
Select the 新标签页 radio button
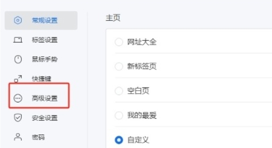(x=119, y=67)
